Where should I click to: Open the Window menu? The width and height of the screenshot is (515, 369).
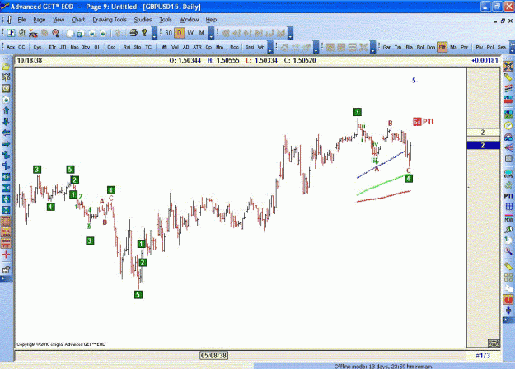tap(189, 20)
